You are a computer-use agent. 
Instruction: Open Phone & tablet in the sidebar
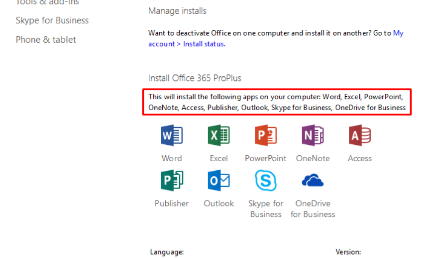click(46, 40)
